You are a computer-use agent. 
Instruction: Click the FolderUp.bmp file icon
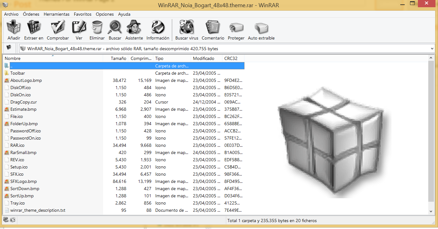(7, 124)
